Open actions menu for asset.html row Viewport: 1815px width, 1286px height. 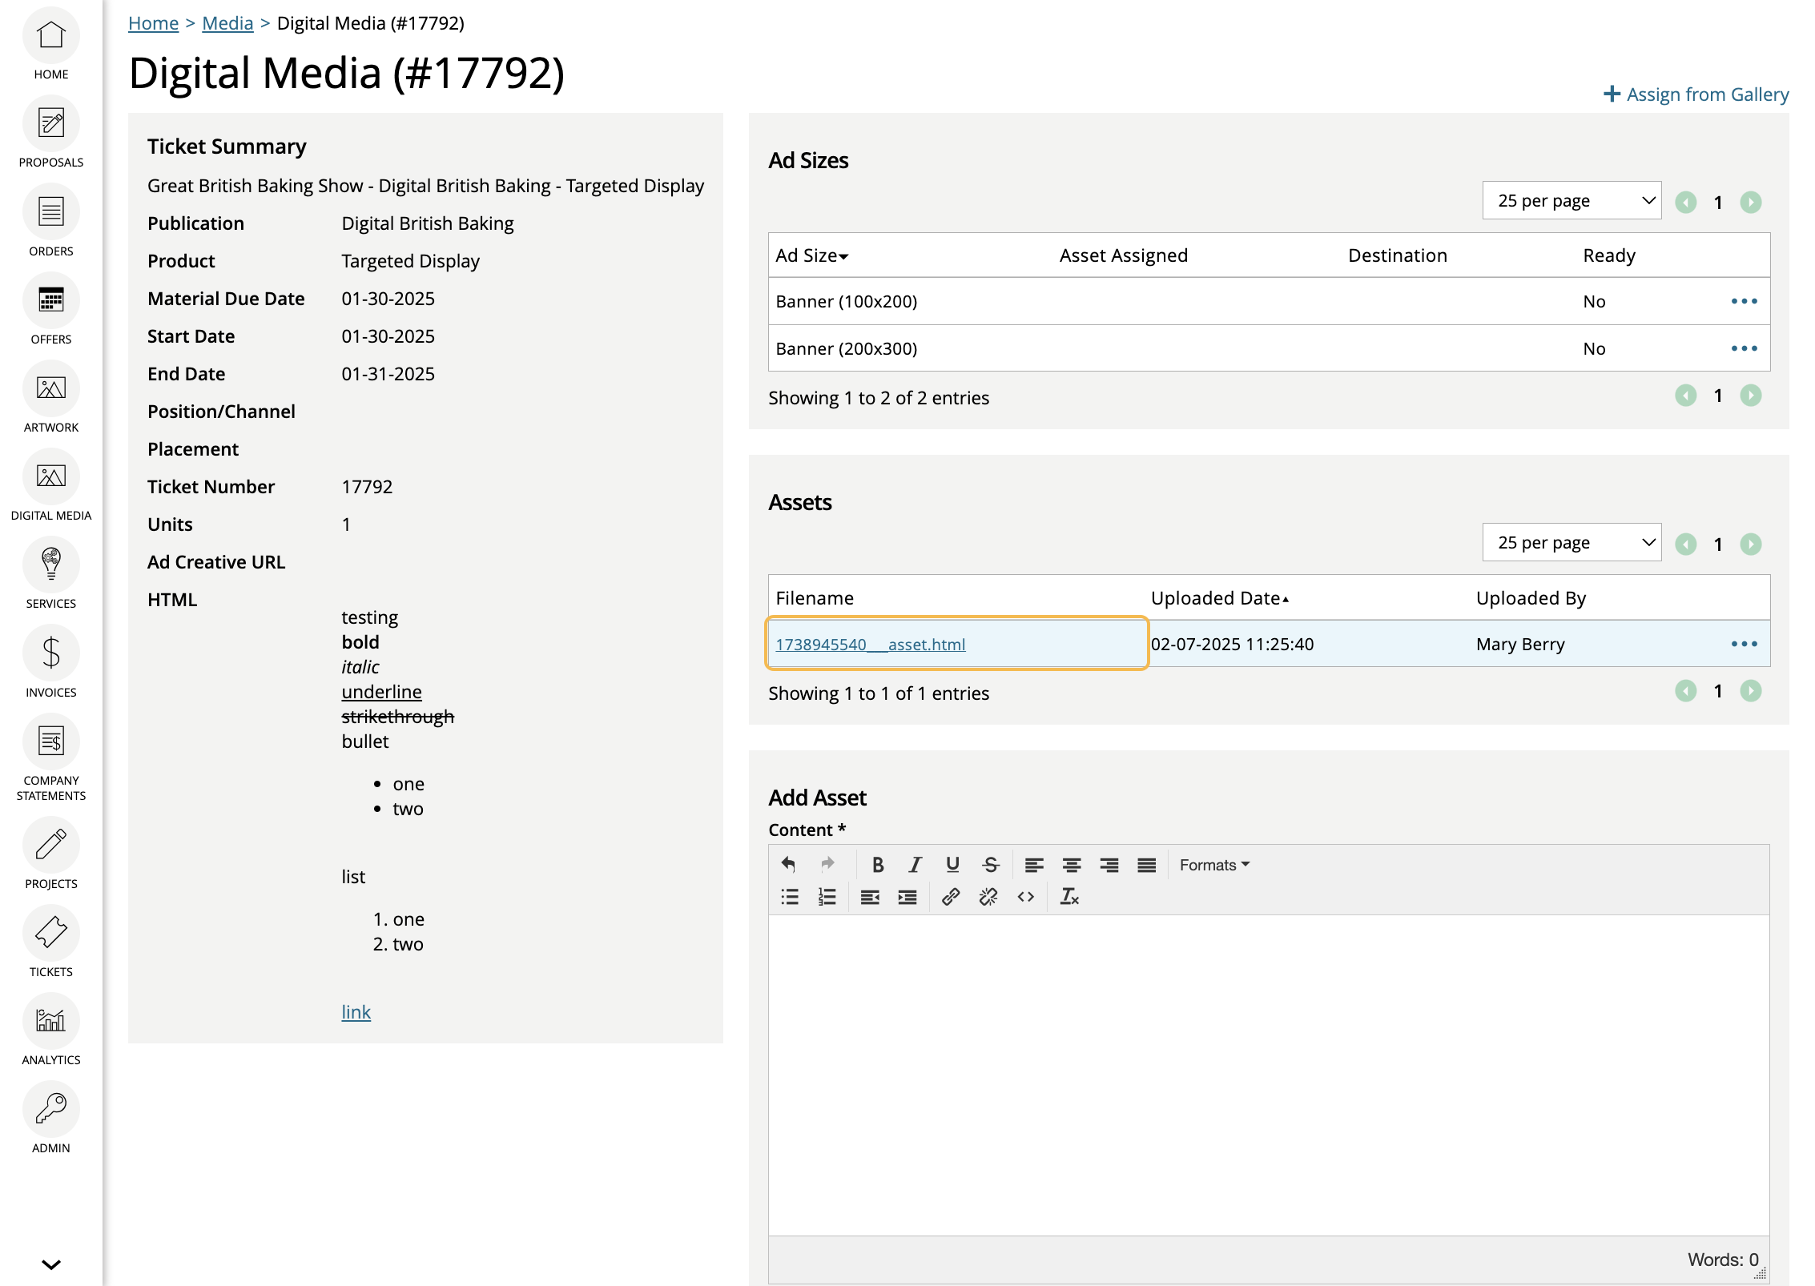click(1744, 644)
